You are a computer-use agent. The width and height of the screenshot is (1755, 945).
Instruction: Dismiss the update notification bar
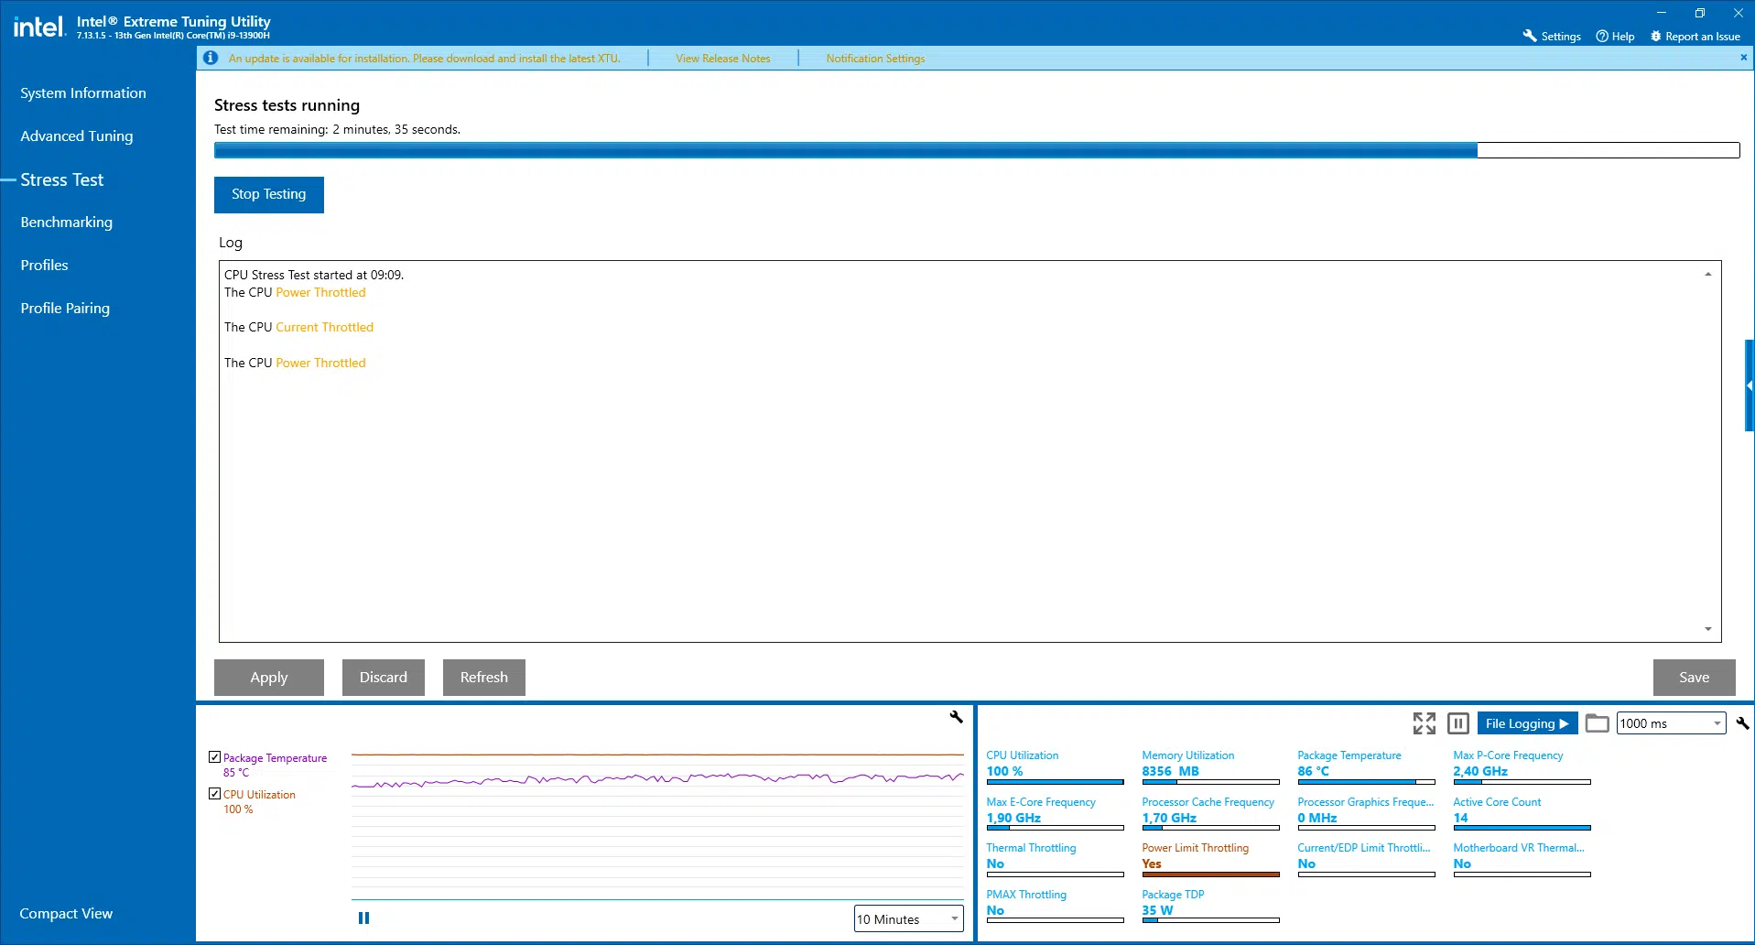click(x=1743, y=57)
